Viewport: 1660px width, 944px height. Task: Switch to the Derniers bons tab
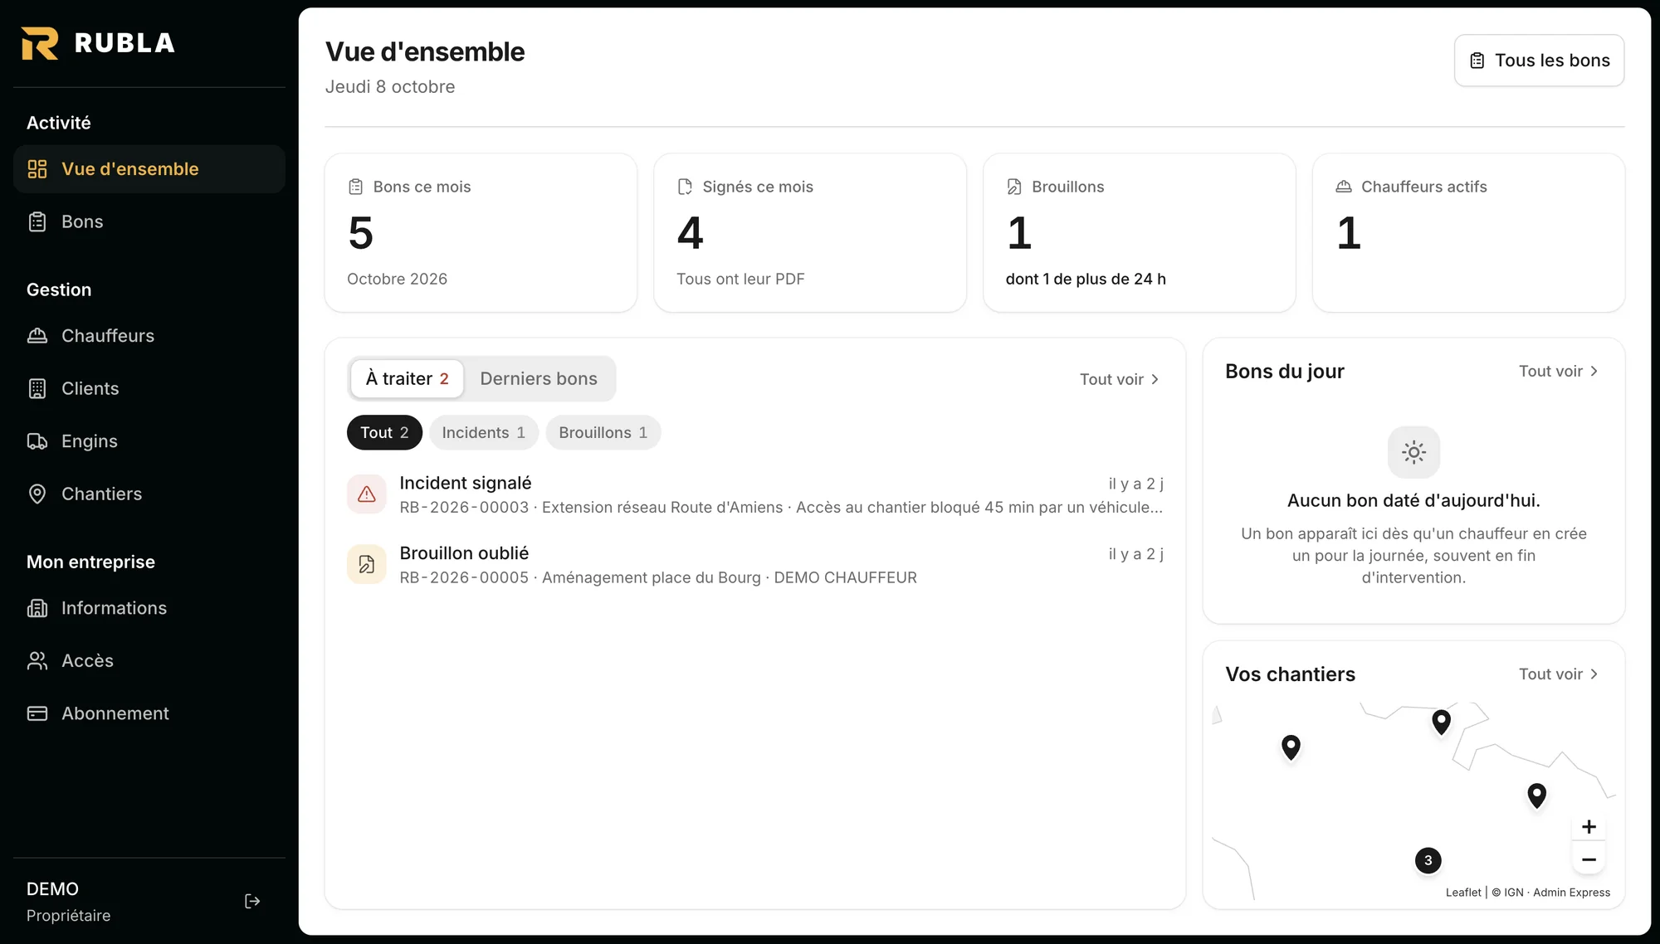[x=539, y=379]
